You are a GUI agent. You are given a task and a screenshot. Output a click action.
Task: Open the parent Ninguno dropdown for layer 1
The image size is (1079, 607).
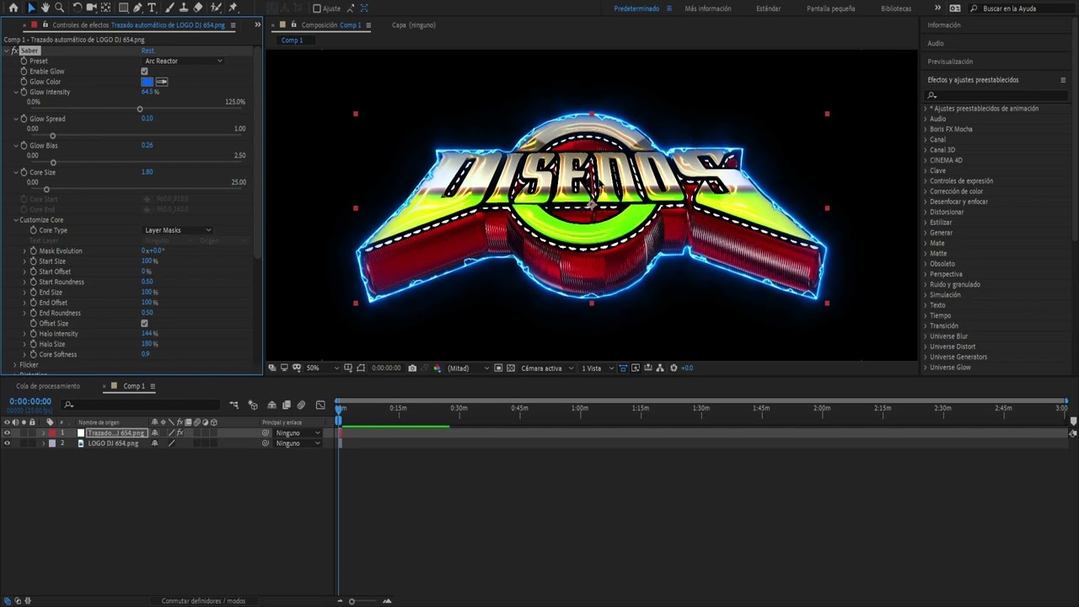[298, 432]
